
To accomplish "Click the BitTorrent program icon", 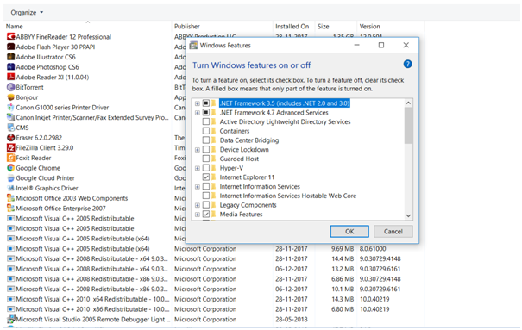I will click(11, 87).
